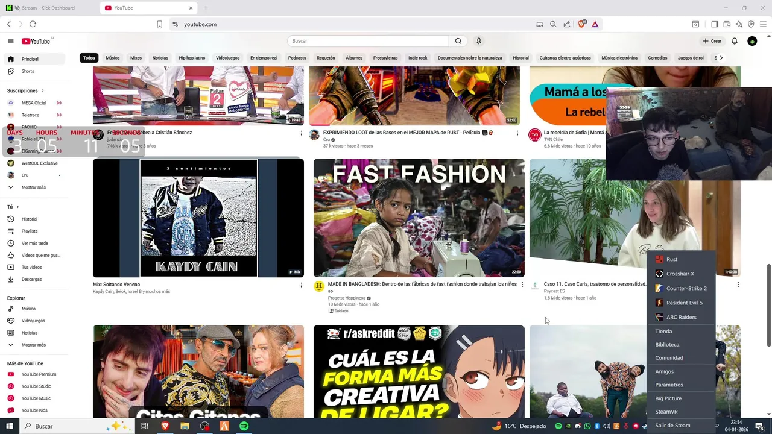Screen dimensions: 772x434
Task: Select the Videojuegos category chip
Action: [228, 58]
